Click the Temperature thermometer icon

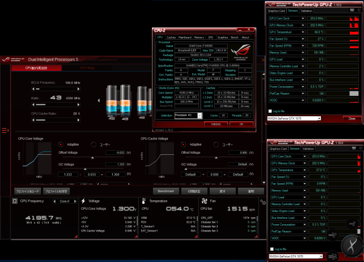[x=143, y=201]
